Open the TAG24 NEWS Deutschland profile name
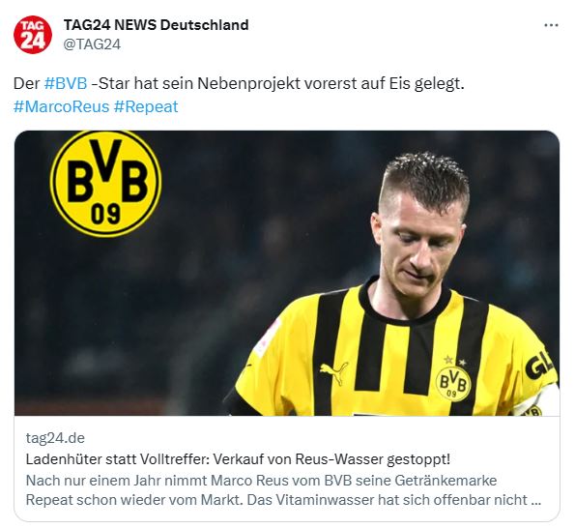 coord(156,25)
